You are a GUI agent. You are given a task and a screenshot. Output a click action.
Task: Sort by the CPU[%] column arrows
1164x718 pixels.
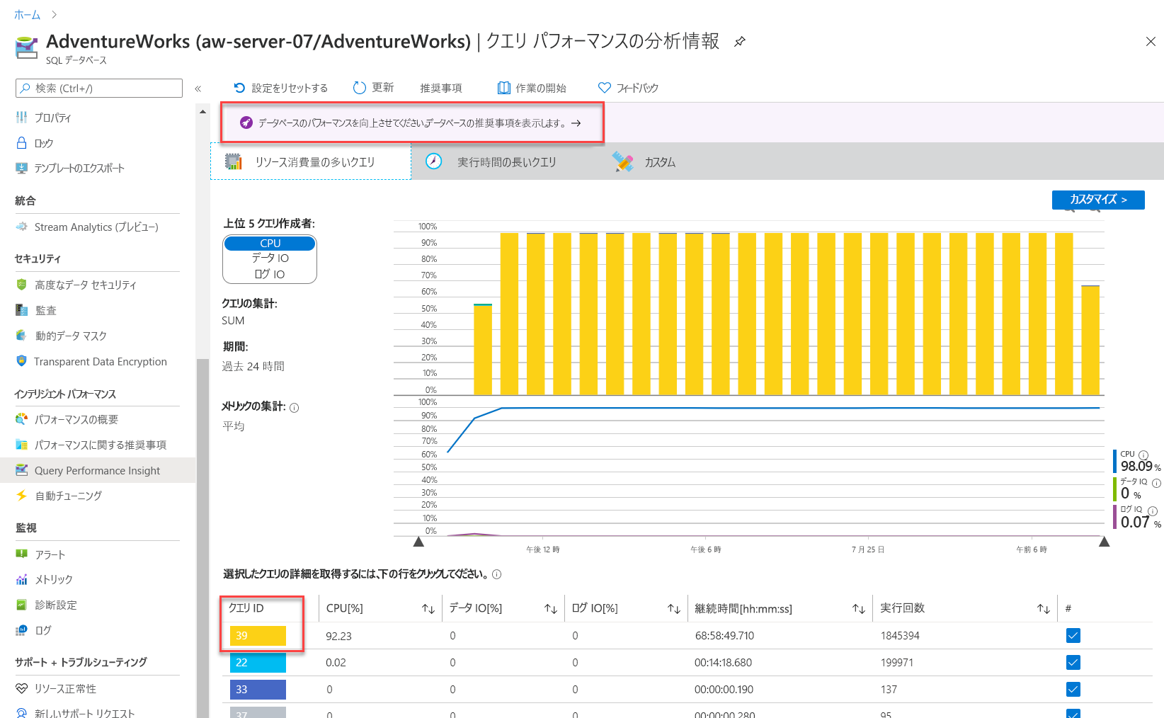tap(428, 609)
